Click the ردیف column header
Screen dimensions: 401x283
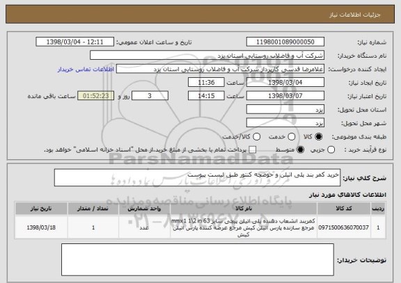378,209
